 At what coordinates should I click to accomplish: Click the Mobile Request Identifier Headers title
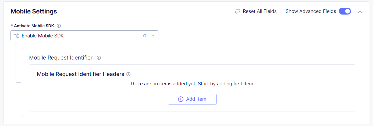[x=80, y=74]
